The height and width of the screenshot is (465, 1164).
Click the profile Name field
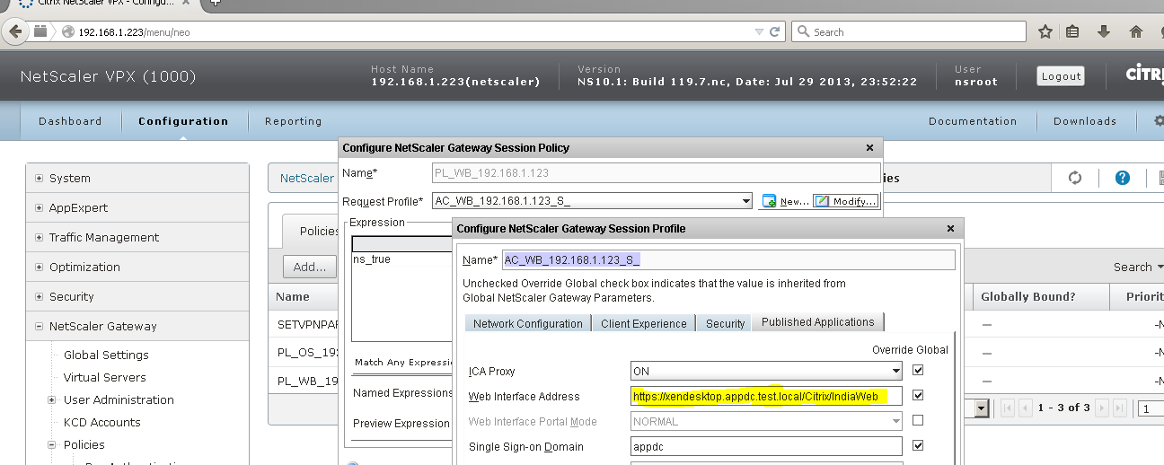[728, 259]
